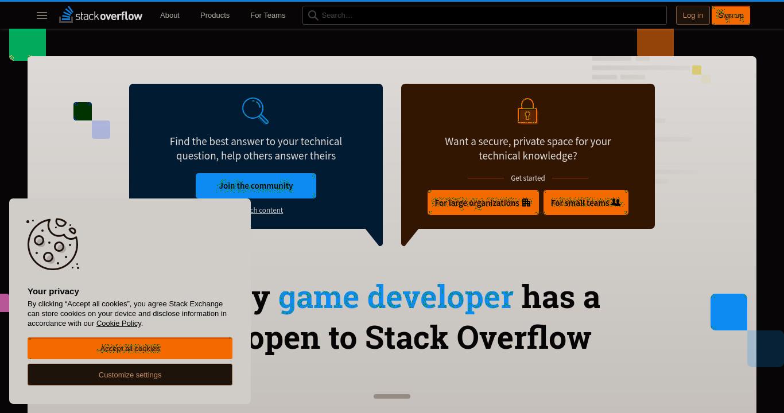Click the Stack Overflow logo

(x=101, y=15)
